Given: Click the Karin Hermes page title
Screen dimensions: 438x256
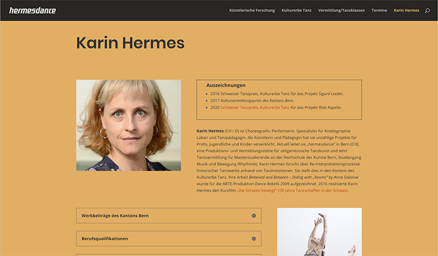Looking at the screenshot, I should [x=130, y=43].
